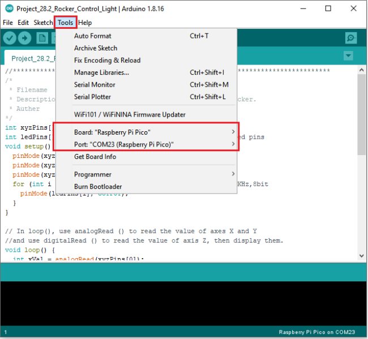
Task: Click the Upload arrow icon
Action: click(25, 38)
